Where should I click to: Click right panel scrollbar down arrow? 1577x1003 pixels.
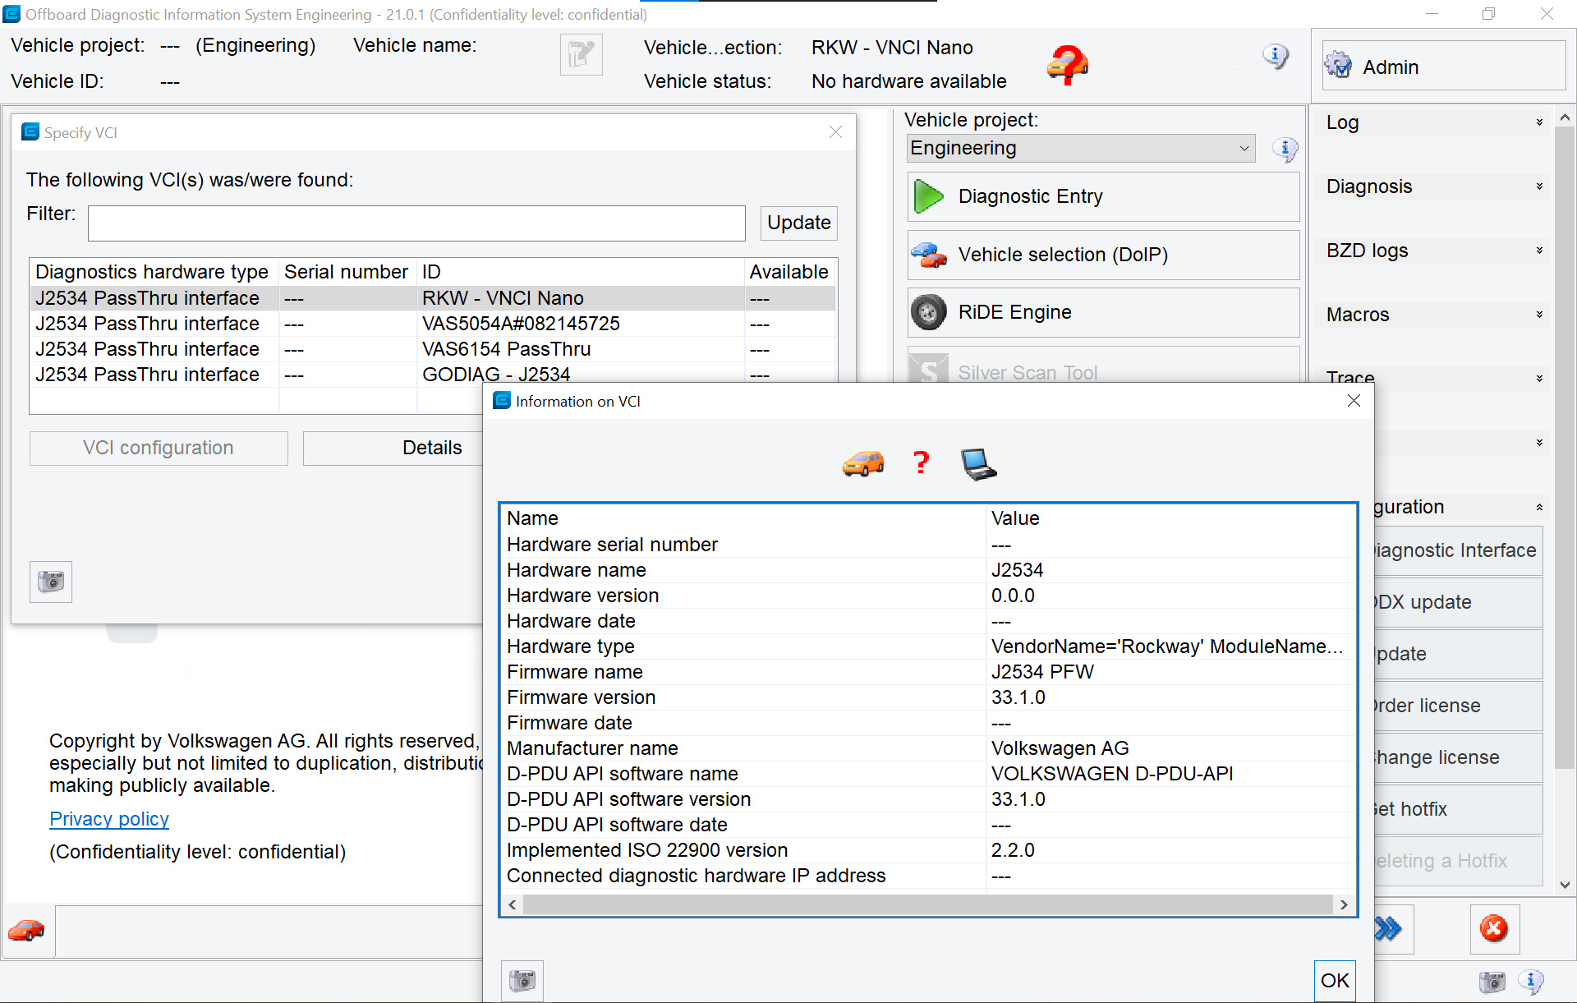(x=1565, y=885)
